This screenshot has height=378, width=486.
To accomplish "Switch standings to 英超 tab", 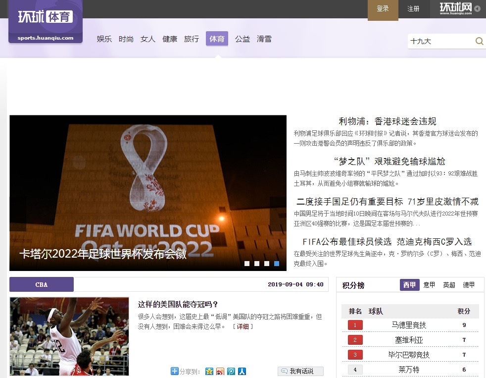I will coord(449,285).
